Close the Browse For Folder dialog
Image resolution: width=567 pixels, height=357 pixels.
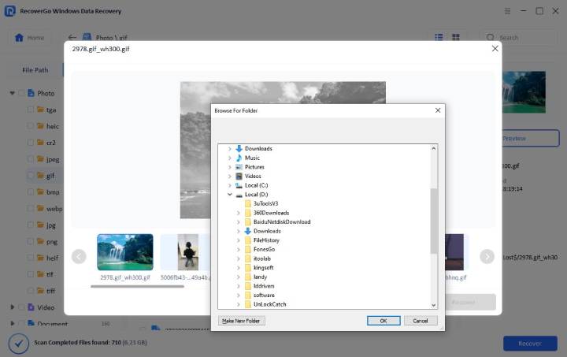point(438,110)
